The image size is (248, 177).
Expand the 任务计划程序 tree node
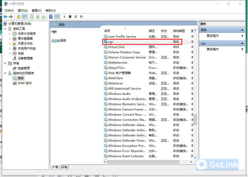10,34
